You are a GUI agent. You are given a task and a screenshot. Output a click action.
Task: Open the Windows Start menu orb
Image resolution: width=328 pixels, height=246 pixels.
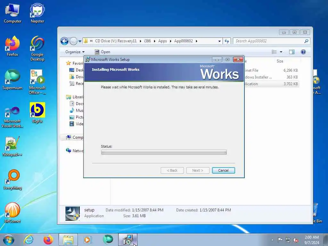pyautogui.click(x=9, y=240)
